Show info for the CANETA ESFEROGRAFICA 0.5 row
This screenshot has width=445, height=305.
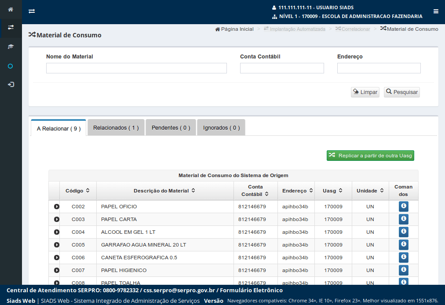(403, 258)
